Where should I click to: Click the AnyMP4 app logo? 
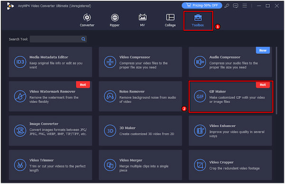click(x=10, y=6)
